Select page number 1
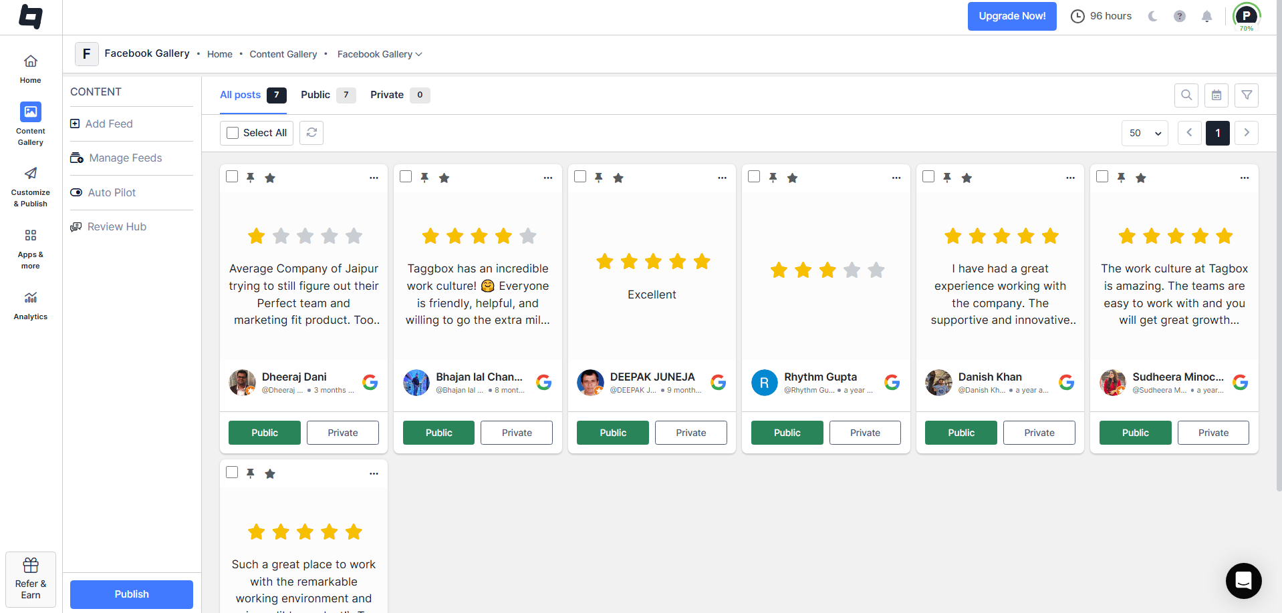Viewport: 1282px width, 613px height. tap(1218, 133)
